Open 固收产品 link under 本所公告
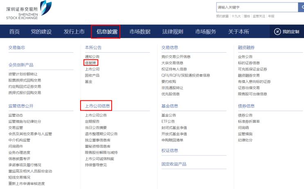 [92, 75]
